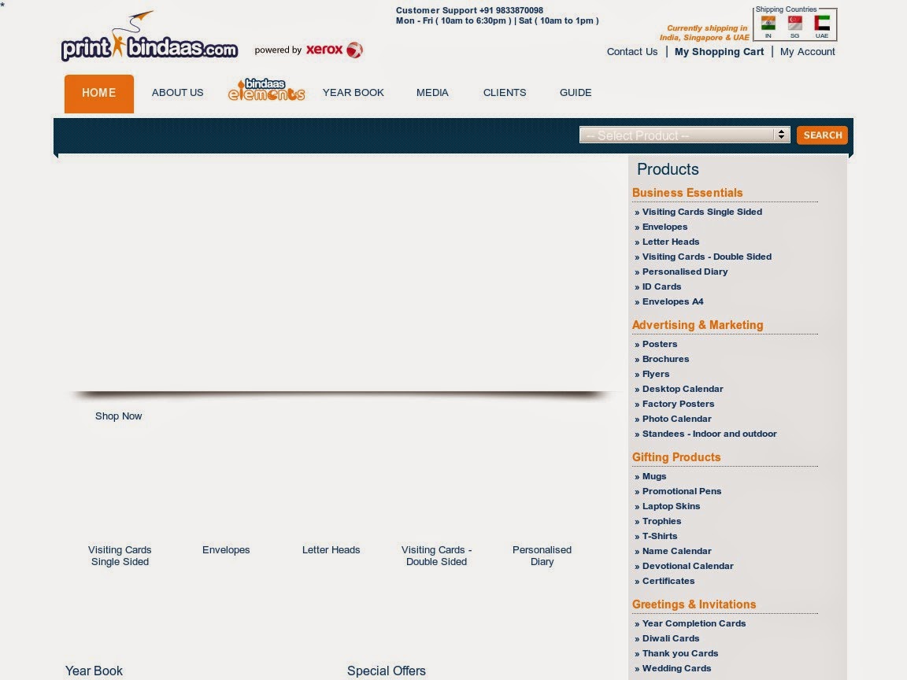Open Posters under Advertising & Marketing
The width and height of the screenshot is (907, 680).
(660, 344)
